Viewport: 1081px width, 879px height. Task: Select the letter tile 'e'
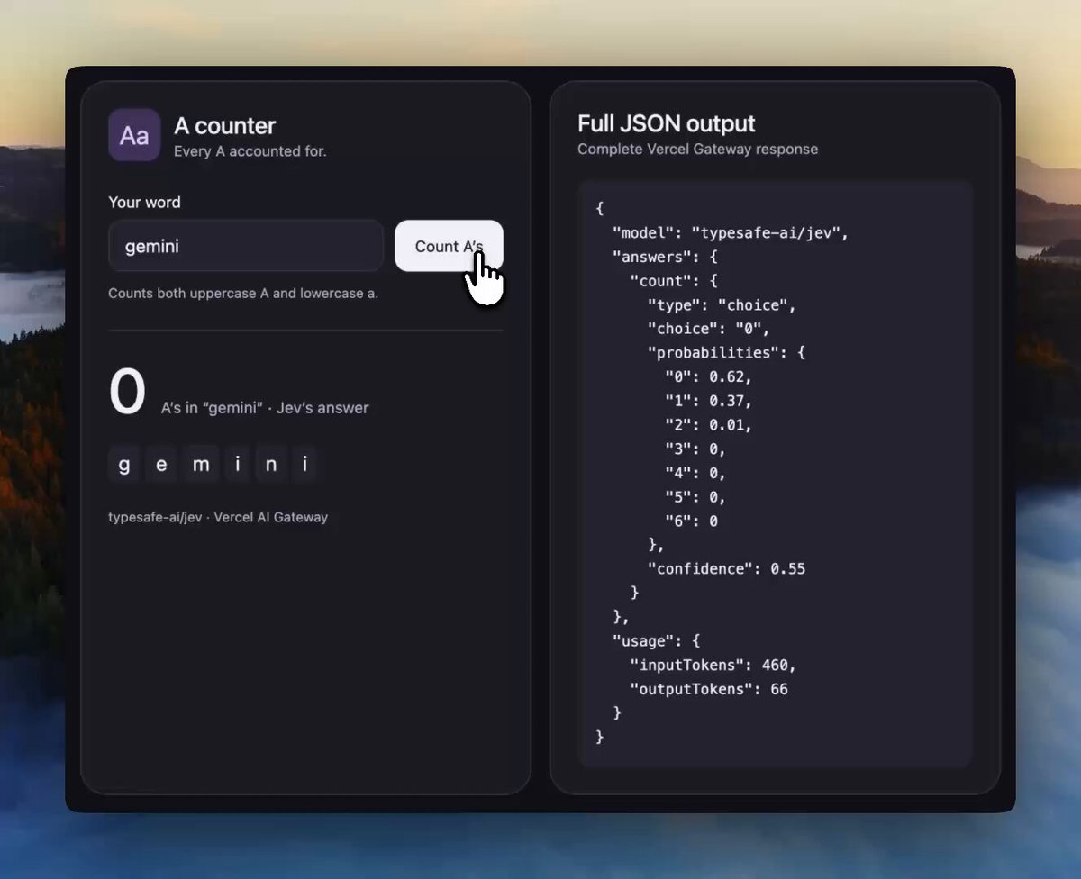(x=162, y=465)
